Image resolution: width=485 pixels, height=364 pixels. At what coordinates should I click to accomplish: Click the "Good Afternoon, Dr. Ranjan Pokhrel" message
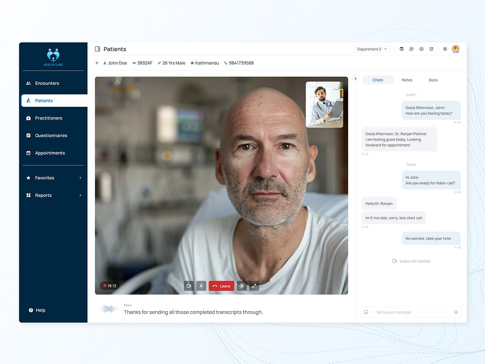click(x=399, y=139)
